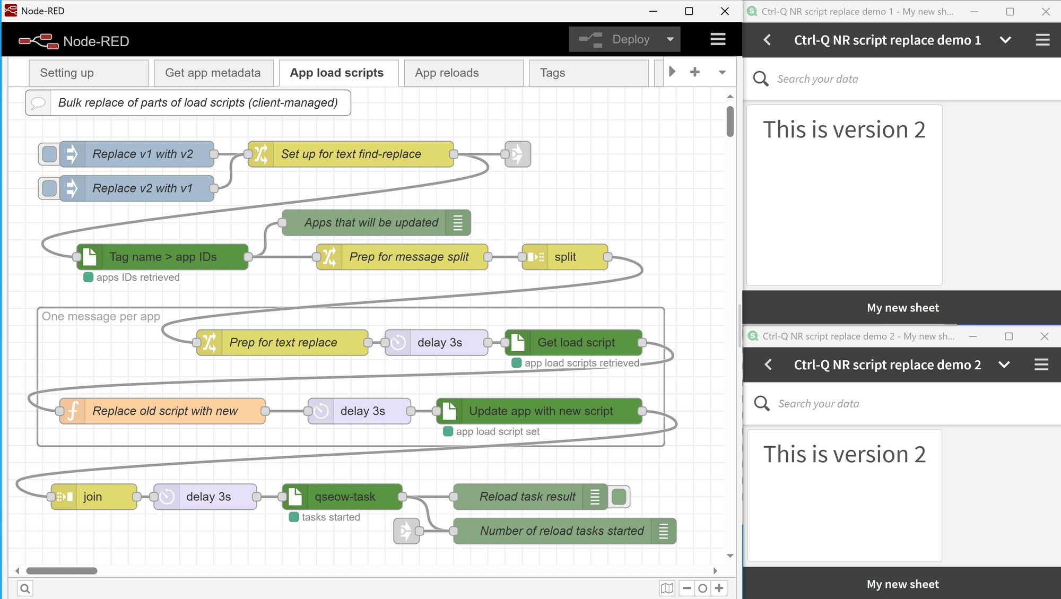Open Deploy options dropdown arrow
This screenshot has height=599, width=1061.
(x=670, y=39)
